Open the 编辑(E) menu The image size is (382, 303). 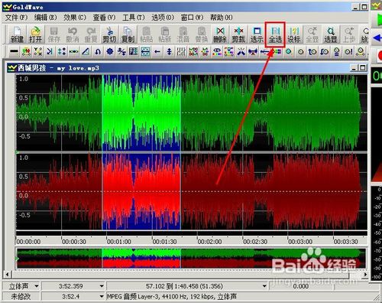point(45,18)
